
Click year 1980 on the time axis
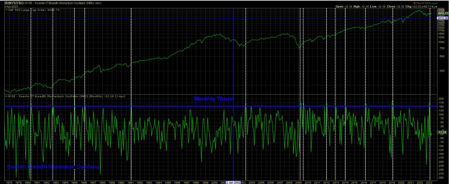[x=27, y=182]
